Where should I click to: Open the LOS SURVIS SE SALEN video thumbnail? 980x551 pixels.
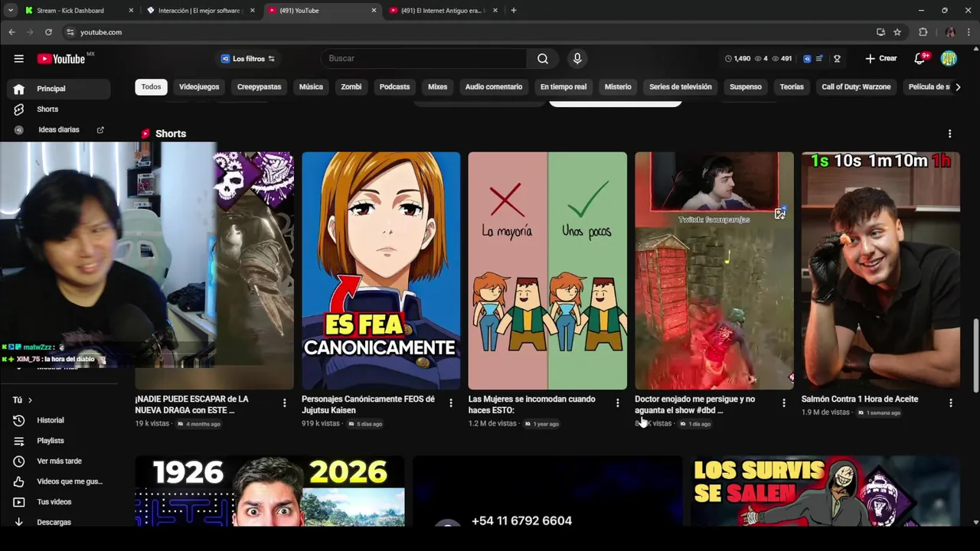825,491
